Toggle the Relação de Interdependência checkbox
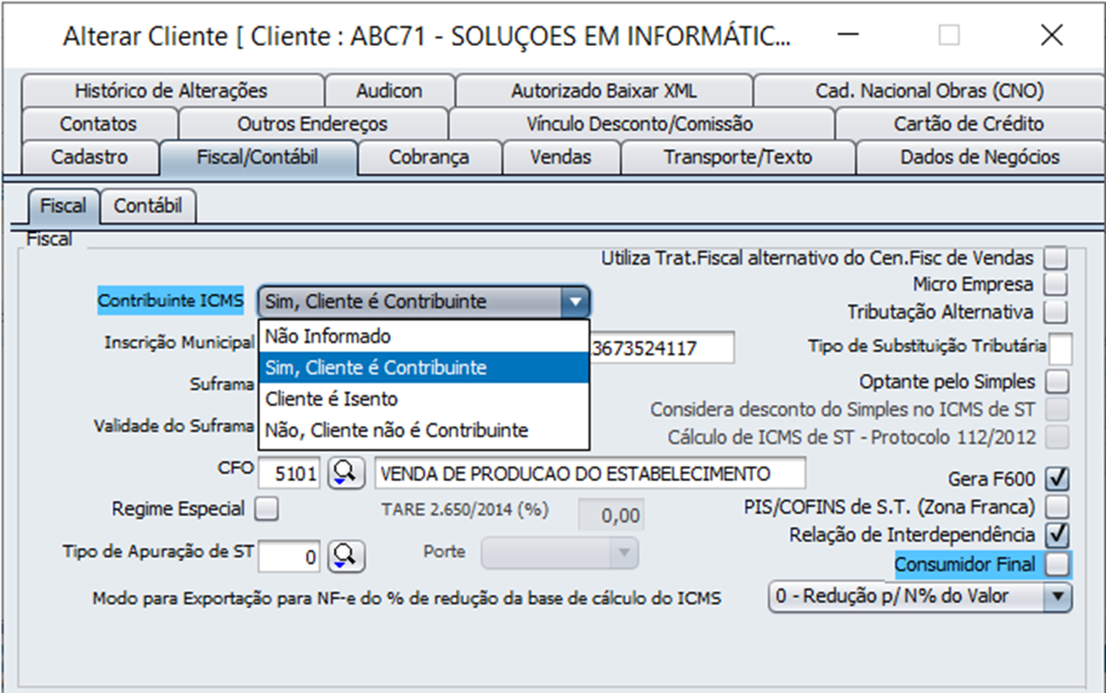 pos(1055,534)
